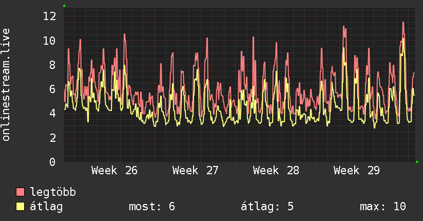Click the yellow átlag legend color swatch

point(20,207)
